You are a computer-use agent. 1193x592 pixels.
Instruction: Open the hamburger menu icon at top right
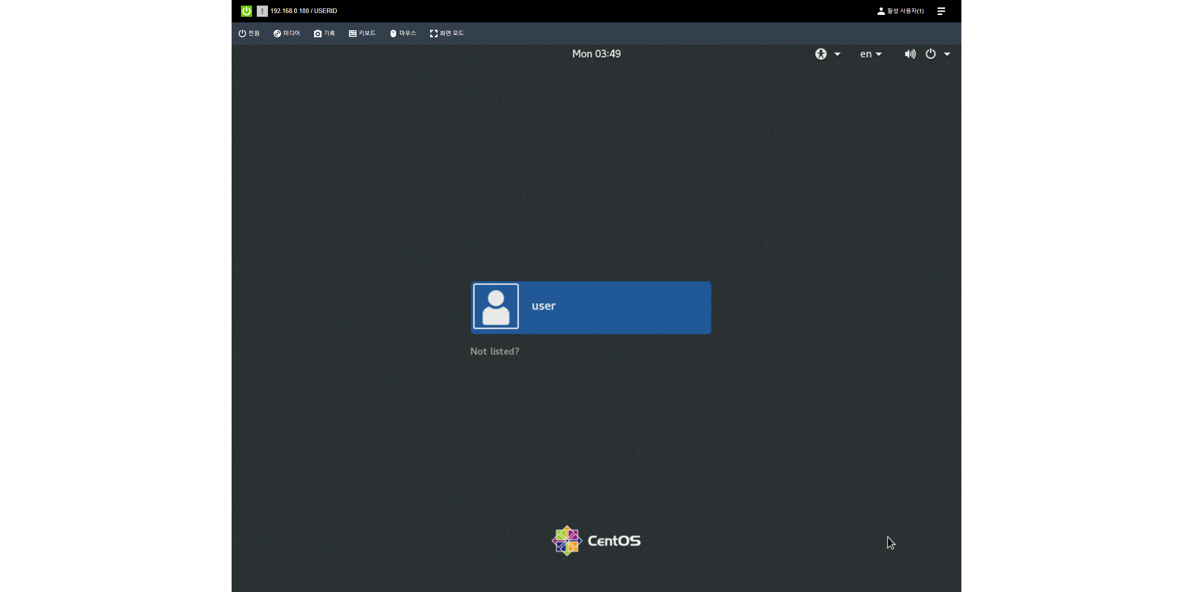coord(941,11)
